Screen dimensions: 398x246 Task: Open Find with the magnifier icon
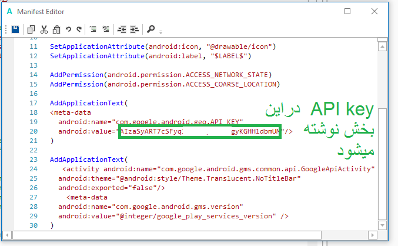pyautogui.click(x=150, y=29)
